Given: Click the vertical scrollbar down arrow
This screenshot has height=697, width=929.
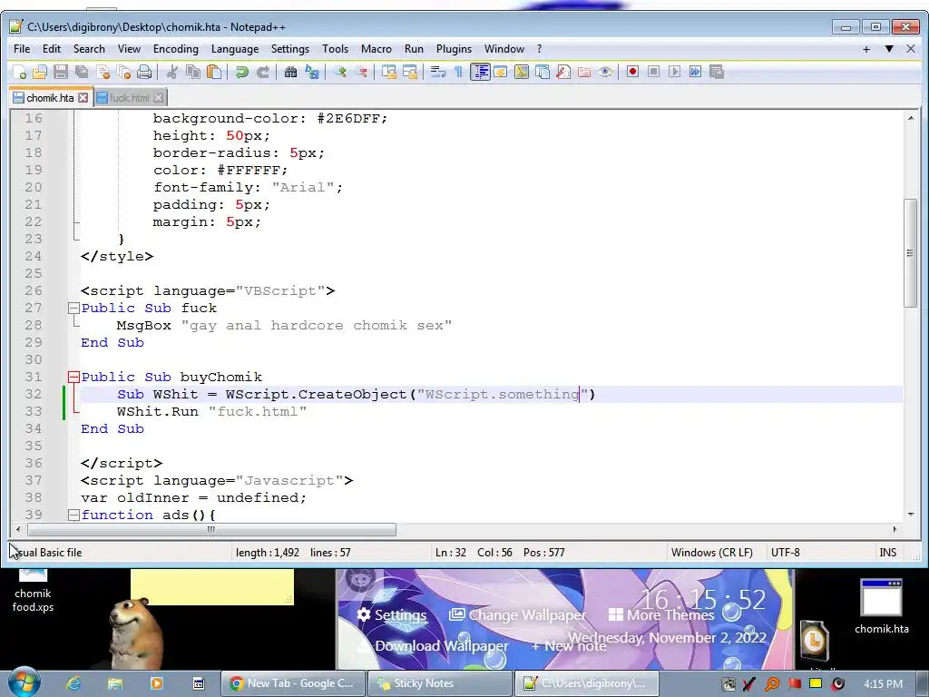Looking at the screenshot, I should [911, 515].
